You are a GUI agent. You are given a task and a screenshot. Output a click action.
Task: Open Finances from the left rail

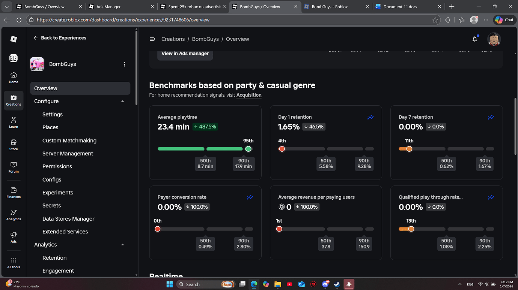14,193
